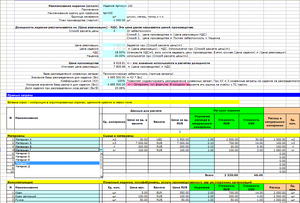Click 'Норматив расхода в натуральном измерении' header
The height and width of the screenshot is (203, 300).
coord(202,121)
